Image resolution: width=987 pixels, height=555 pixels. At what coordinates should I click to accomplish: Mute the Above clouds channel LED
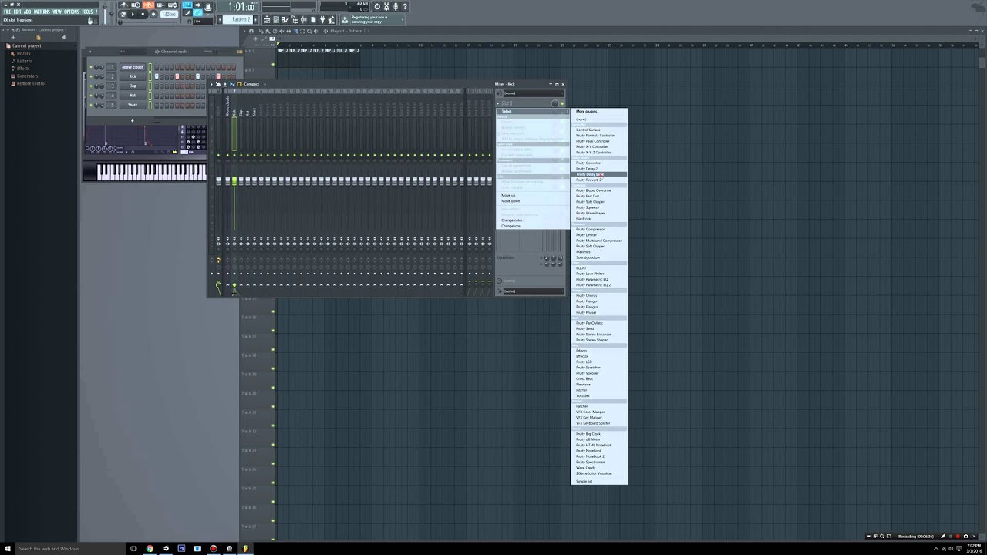point(91,67)
